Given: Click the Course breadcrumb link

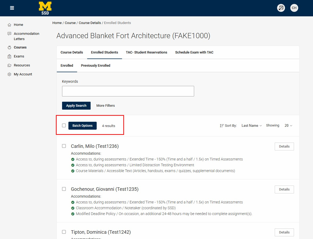Looking at the screenshot, I should [70, 23].
